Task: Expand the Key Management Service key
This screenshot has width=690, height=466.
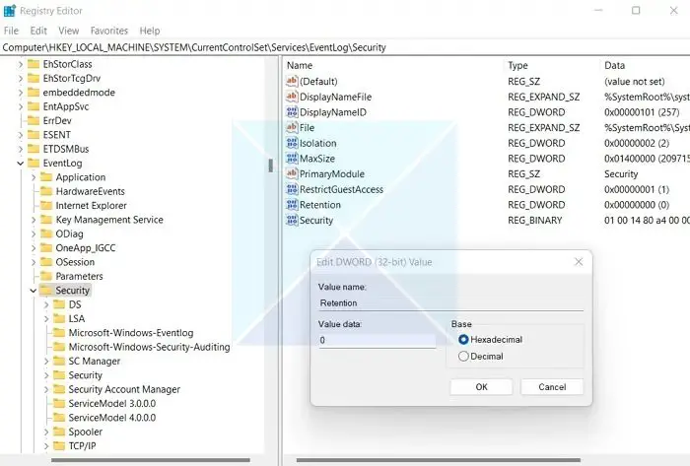Action: click(x=34, y=220)
